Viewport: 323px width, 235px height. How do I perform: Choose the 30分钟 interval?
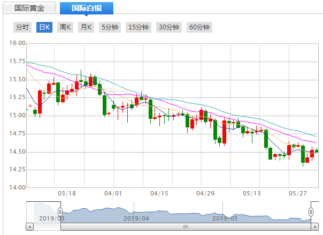168,27
